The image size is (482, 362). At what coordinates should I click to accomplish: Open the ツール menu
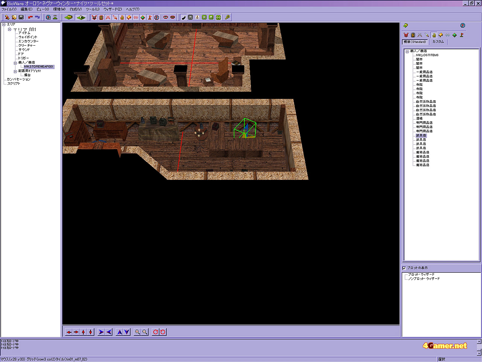click(93, 9)
